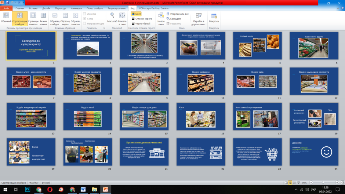Open the Дизайн tab
The image size is (345, 194).
pyautogui.click(x=46, y=8)
